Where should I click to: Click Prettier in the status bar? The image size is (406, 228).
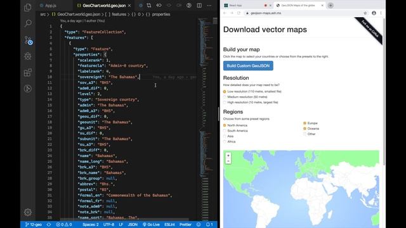click(x=185, y=225)
